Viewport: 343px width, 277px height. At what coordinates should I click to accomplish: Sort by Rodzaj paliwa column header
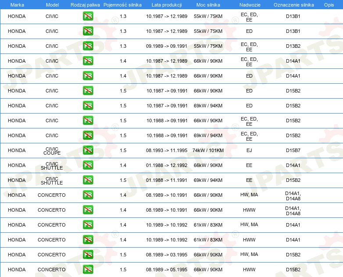pyautogui.click(x=85, y=5)
